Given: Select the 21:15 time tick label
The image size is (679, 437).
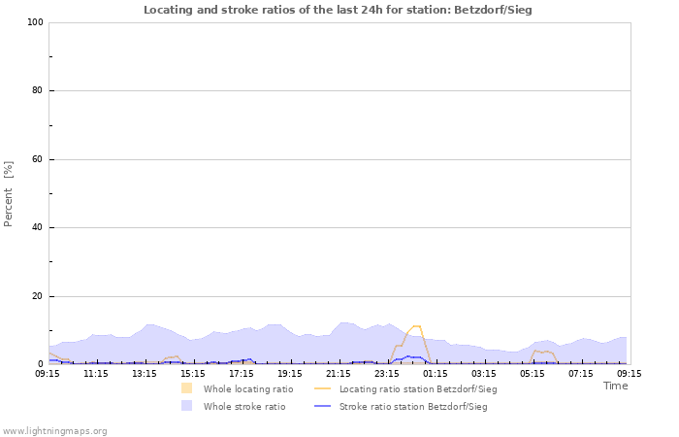Looking at the screenshot, I should tap(339, 373).
